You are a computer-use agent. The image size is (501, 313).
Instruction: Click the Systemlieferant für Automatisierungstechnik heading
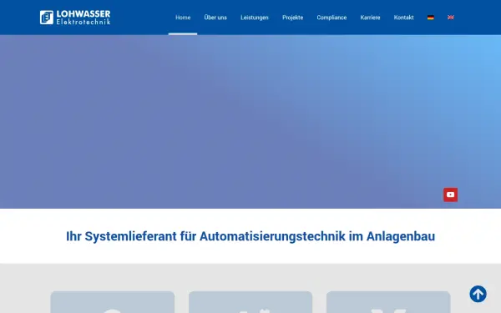(x=250, y=236)
